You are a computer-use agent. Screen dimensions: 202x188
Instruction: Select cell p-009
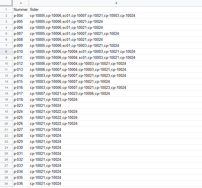[x=21, y=45]
